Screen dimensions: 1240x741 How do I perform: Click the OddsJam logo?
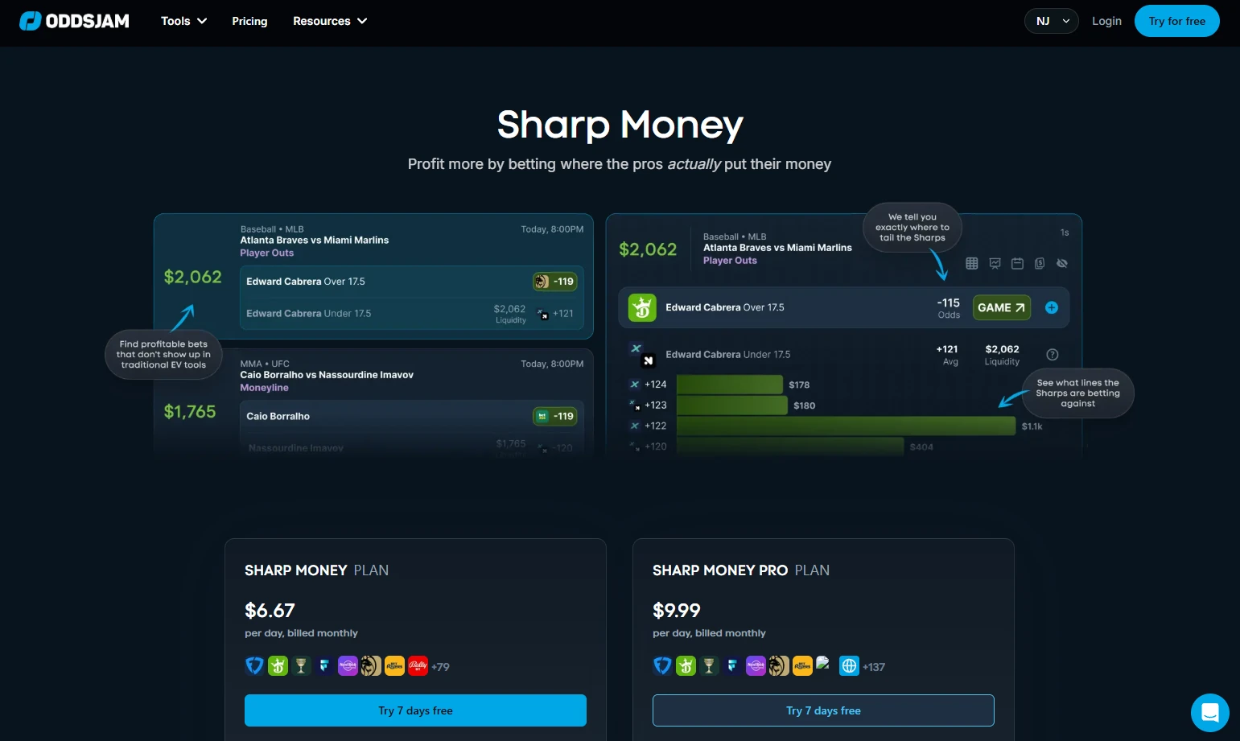point(74,21)
